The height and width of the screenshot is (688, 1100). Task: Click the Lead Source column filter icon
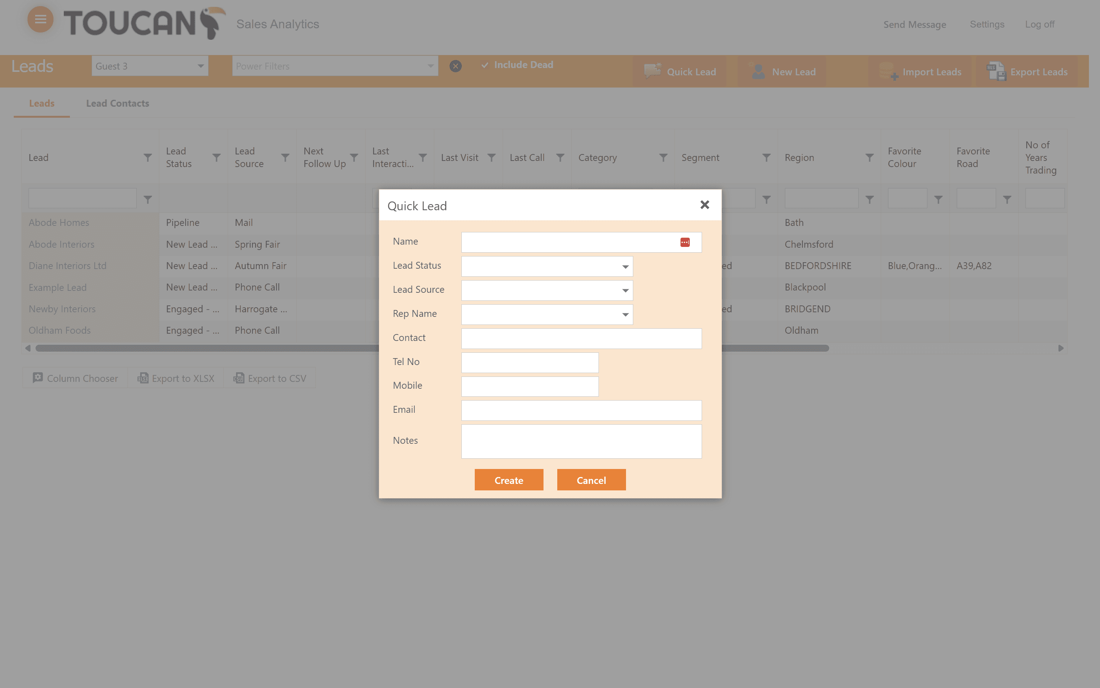[285, 157]
